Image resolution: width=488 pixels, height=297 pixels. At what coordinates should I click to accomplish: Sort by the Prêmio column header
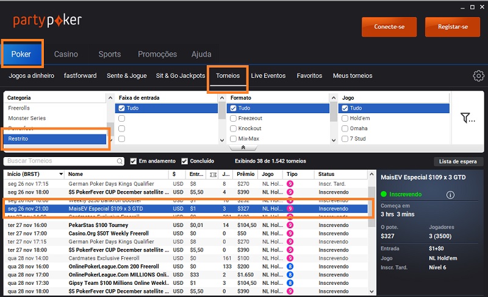coord(246,174)
